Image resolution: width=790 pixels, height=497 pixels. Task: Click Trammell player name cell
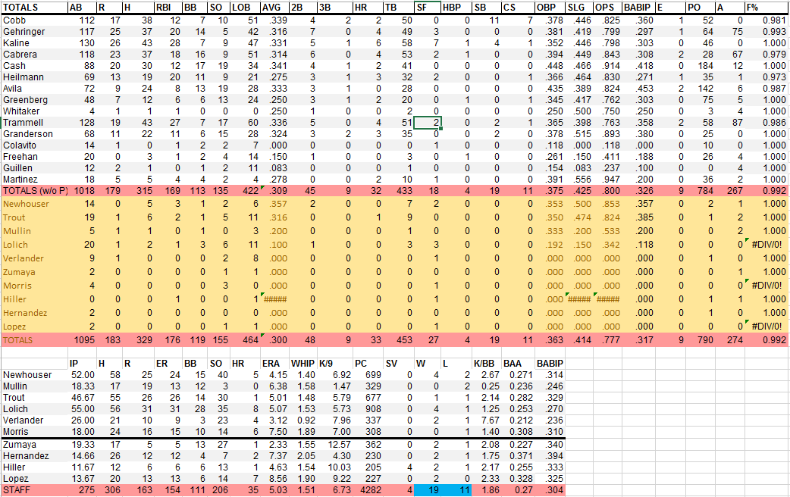click(34, 123)
